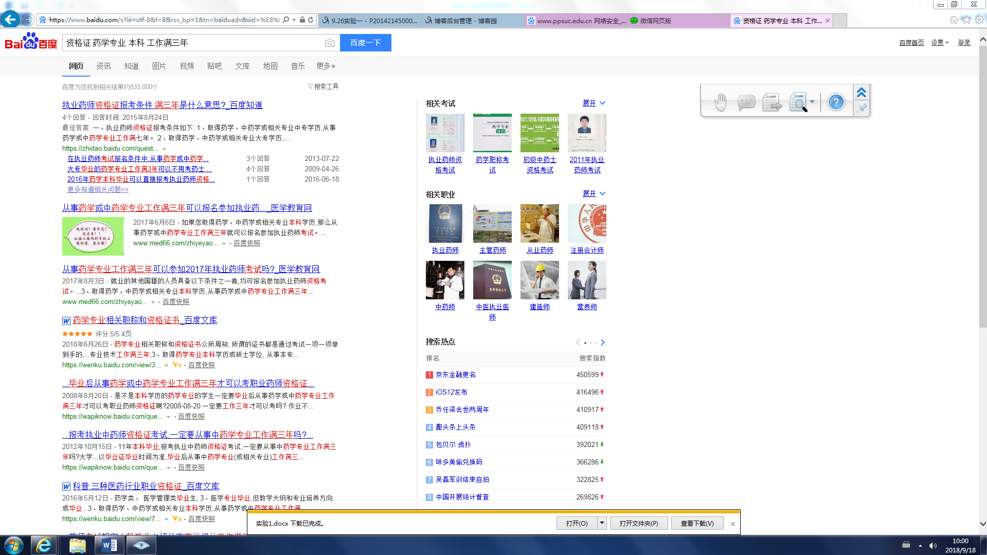Image resolution: width=987 pixels, height=555 pixels.
Task: Switch to the 知道 search tab
Action: coord(131,66)
